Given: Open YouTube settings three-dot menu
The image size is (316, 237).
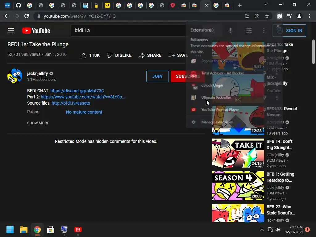Looking at the screenshot, I should coord(264,31).
